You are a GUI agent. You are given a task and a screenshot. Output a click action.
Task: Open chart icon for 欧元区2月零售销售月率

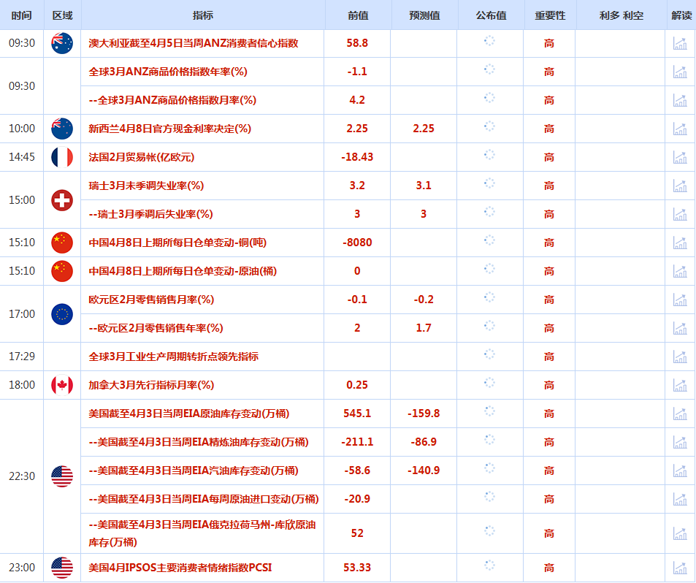(680, 300)
